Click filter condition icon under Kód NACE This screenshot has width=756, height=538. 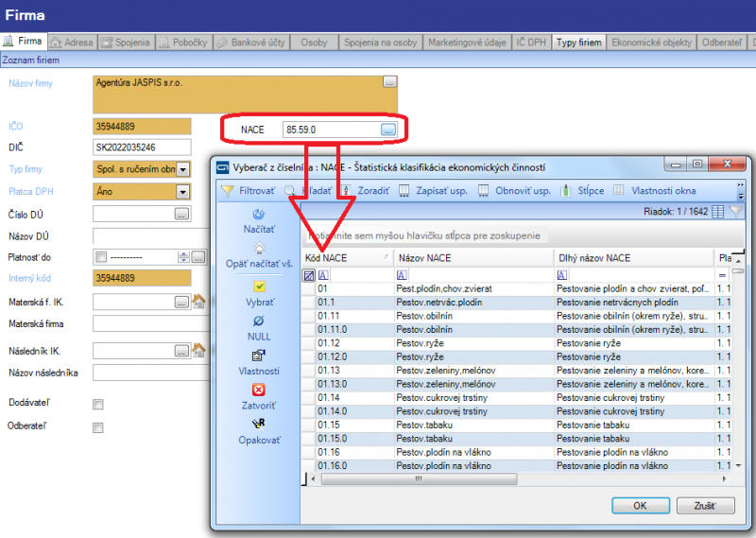[x=323, y=275]
